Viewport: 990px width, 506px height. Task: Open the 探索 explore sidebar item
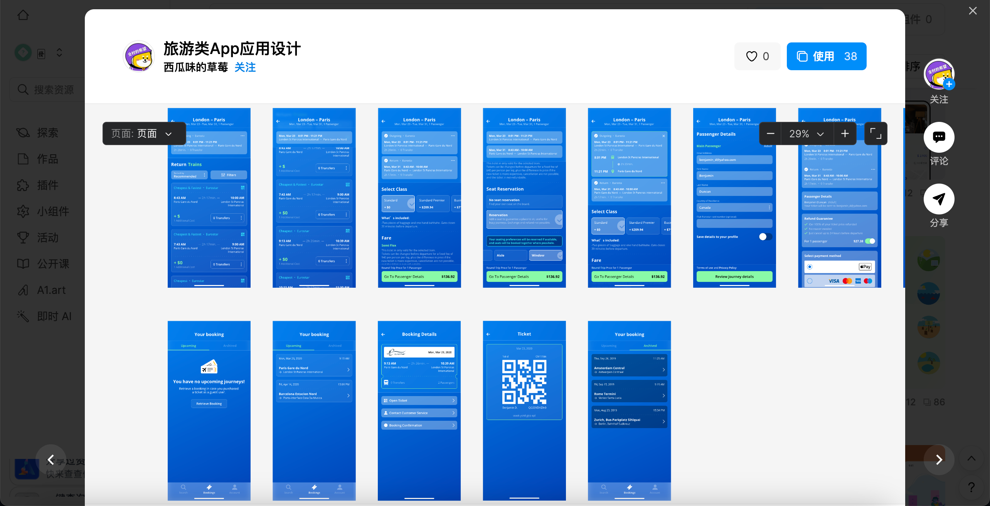pyautogui.click(x=38, y=133)
